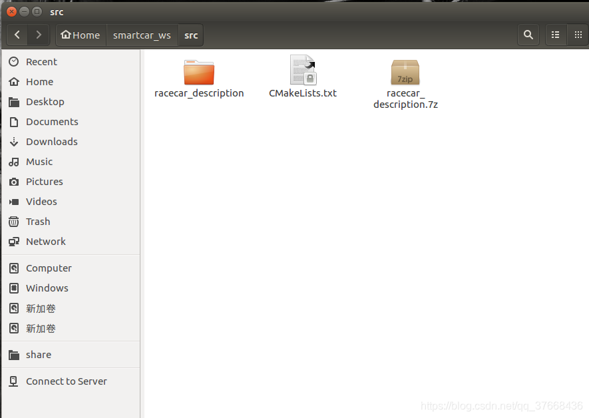Image resolution: width=589 pixels, height=418 pixels.
Task: Click the Recent clock icon in sidebar
Action: [14, 62]
